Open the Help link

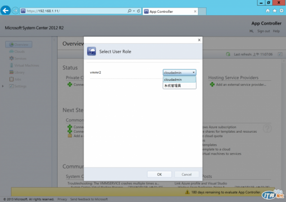(276, 31)
